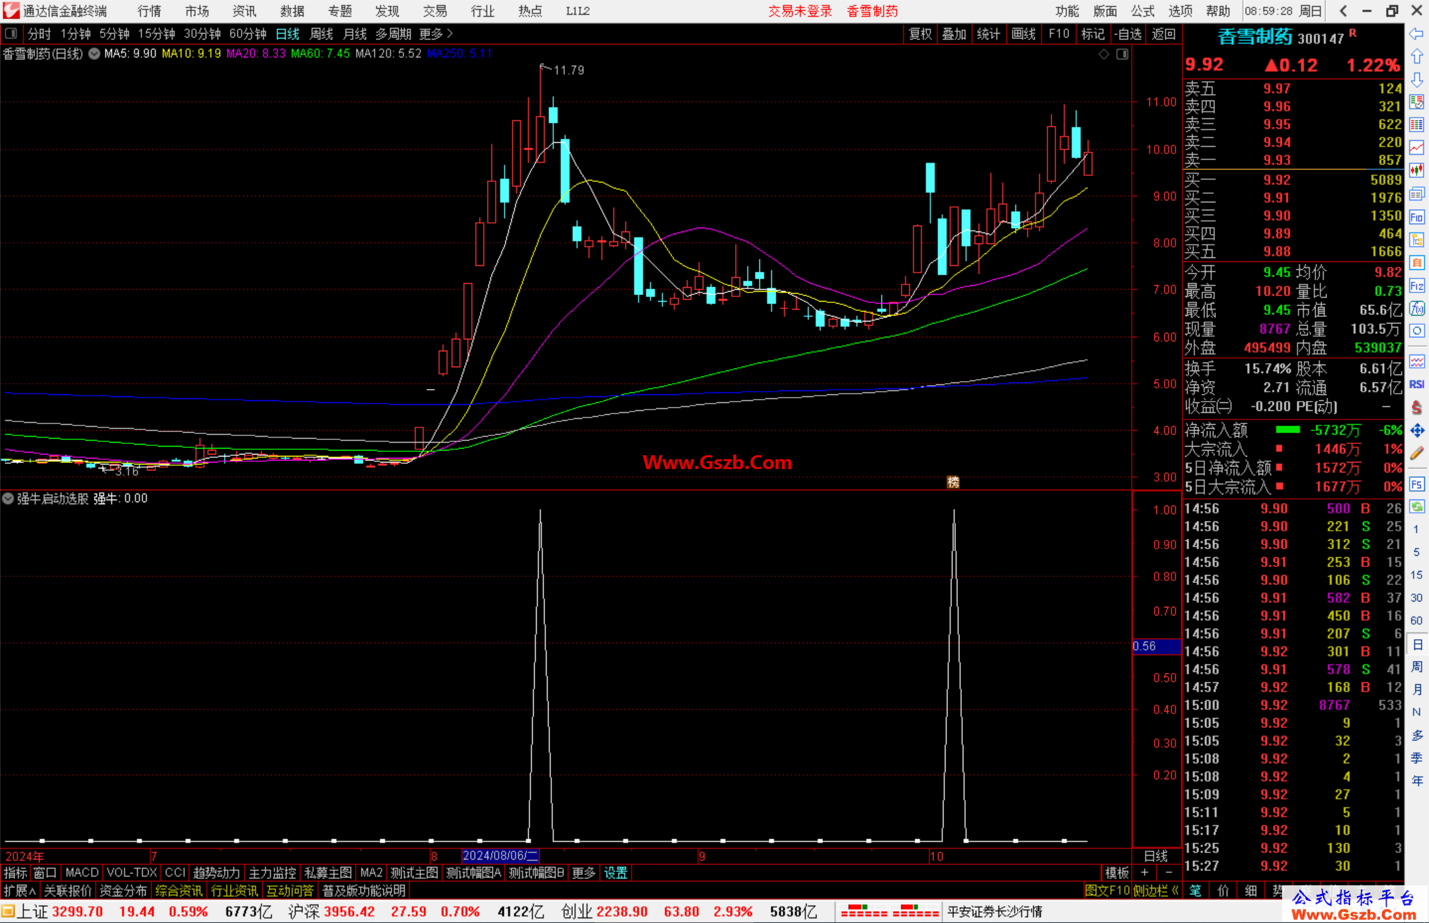The width and height of the screenshot is (1429, 923).
Task: Switch to the MACD indicator tab
Action: click(81, 873)
